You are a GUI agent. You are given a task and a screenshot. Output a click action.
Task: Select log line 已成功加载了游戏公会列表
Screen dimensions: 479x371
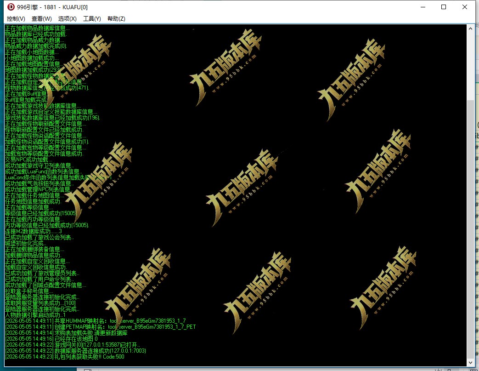[39, 237]
